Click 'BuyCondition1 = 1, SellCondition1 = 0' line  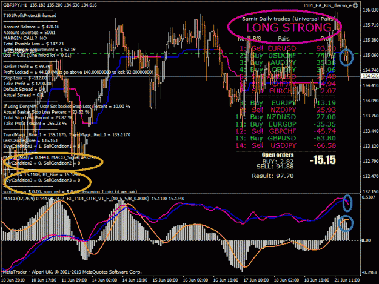click(42, 146)
